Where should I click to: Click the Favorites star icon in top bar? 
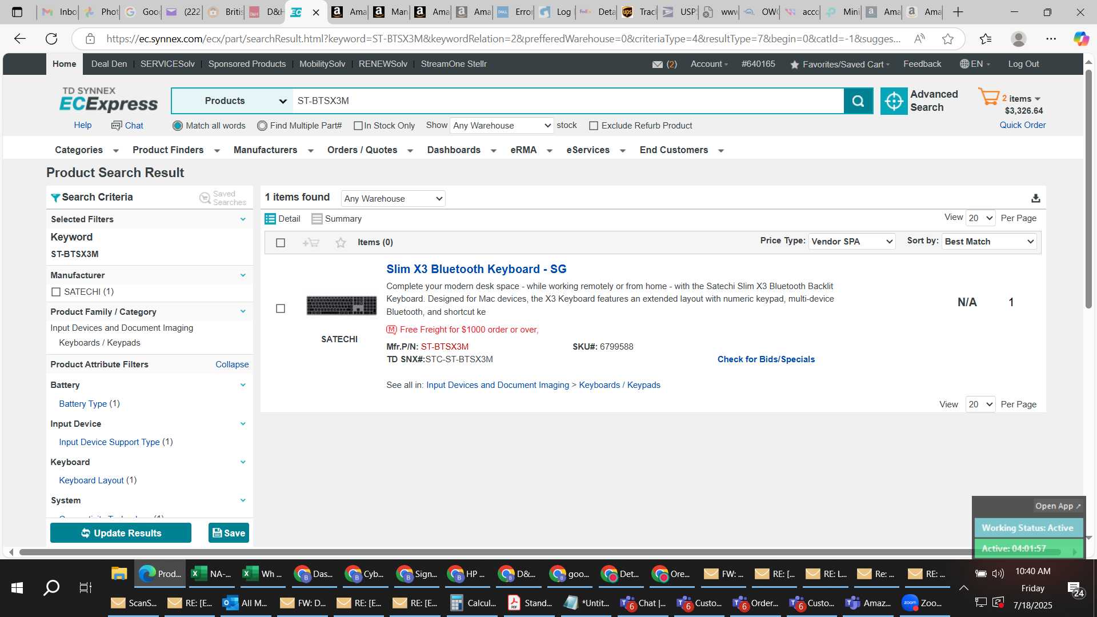[794, 65]
